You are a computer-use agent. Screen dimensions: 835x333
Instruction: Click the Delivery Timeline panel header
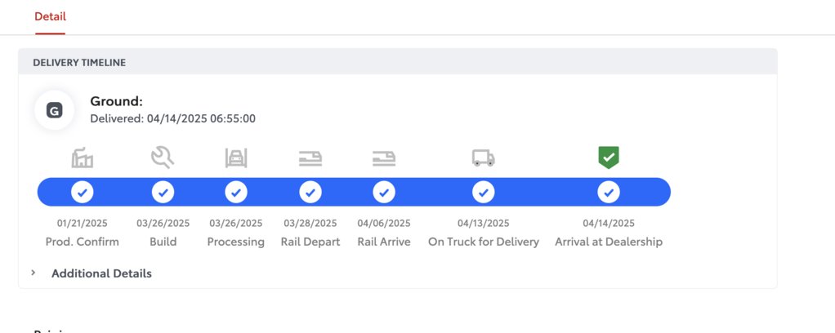click(x=398, y=62)
